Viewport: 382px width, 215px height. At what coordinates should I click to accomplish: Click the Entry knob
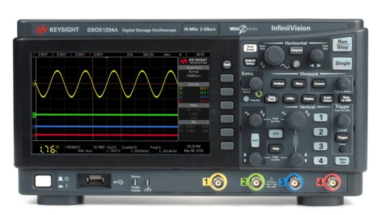(x=256, y=84)
